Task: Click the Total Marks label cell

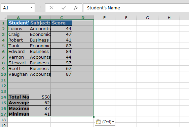Action: click(x=18, y=97)
